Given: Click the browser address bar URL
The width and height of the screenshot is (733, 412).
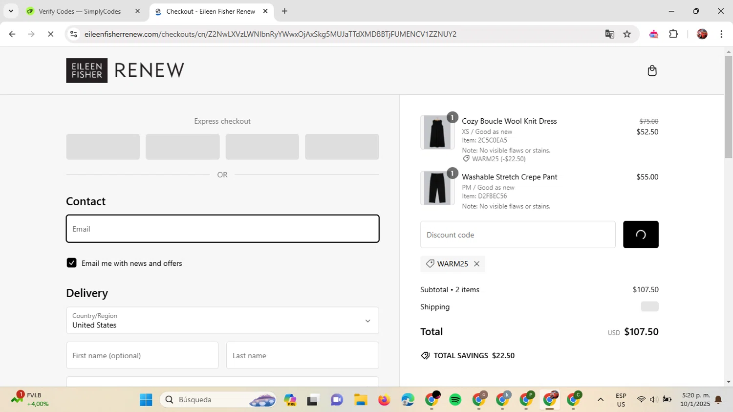Looking at the screenshot, I should pyautogui.click(x=270, y=34).
